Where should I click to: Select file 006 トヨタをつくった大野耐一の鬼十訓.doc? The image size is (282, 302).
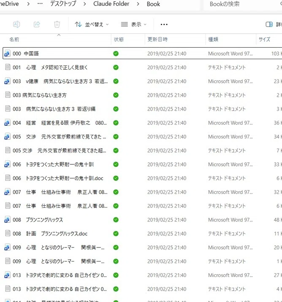tap(58, 178)
